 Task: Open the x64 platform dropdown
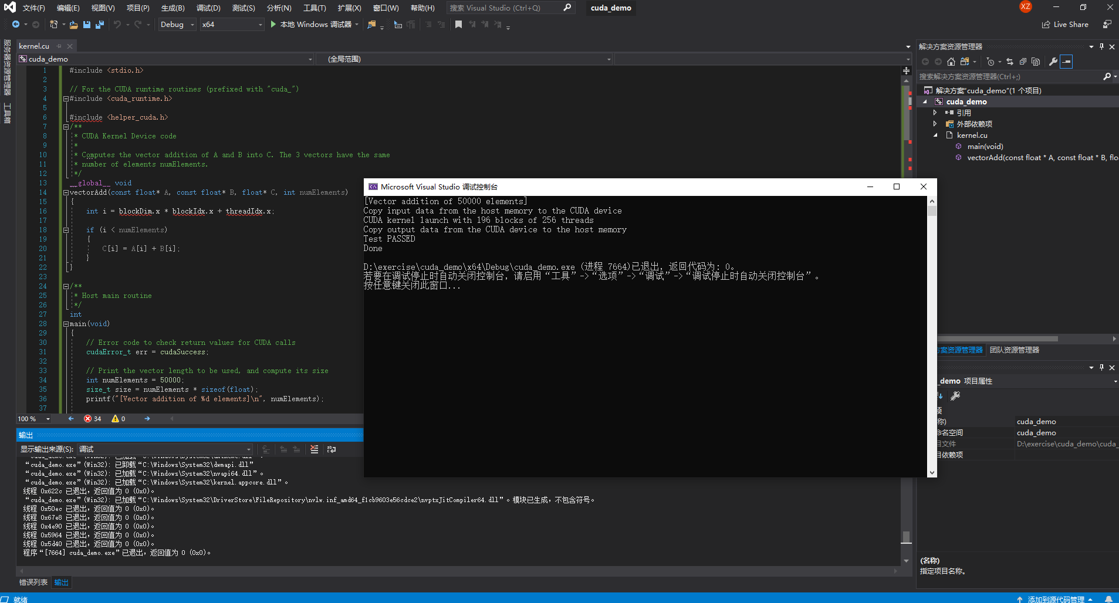232,25
